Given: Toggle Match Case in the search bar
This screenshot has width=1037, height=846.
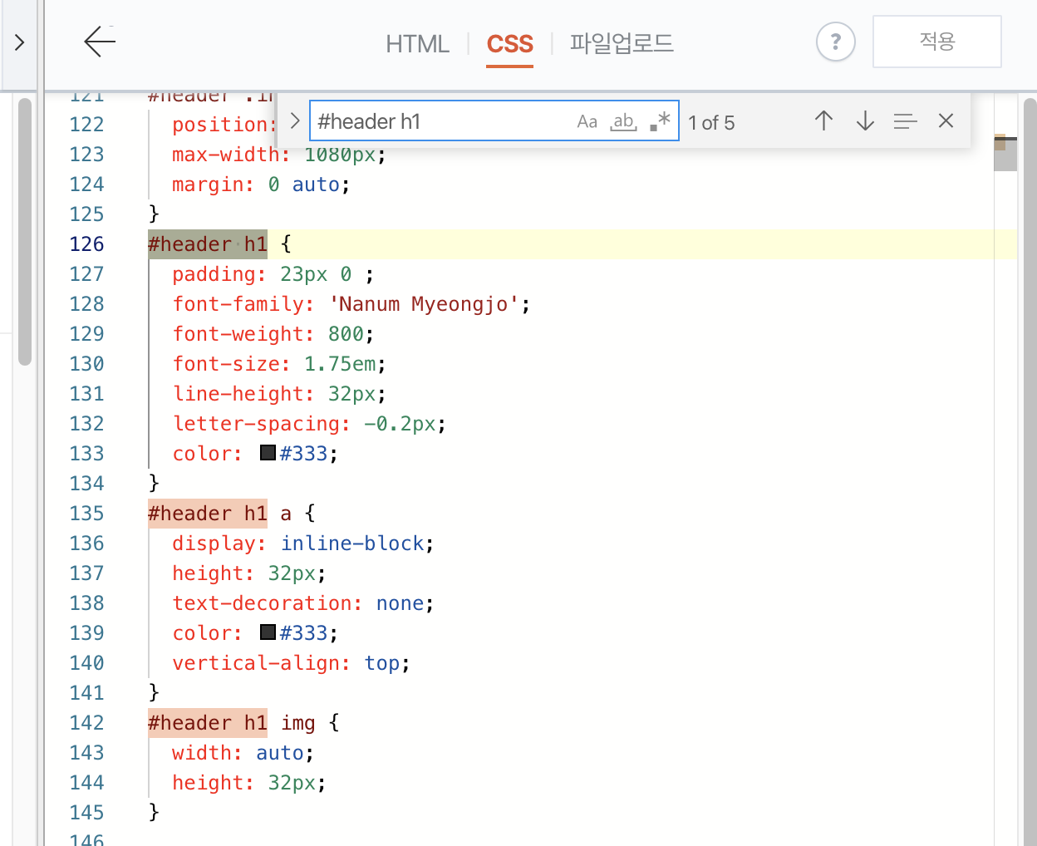Looking at the screenshot, I should pyautogui.click(x=587, y=121).
